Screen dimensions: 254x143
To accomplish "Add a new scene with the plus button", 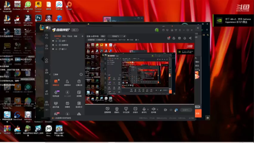I will [82, 36].
